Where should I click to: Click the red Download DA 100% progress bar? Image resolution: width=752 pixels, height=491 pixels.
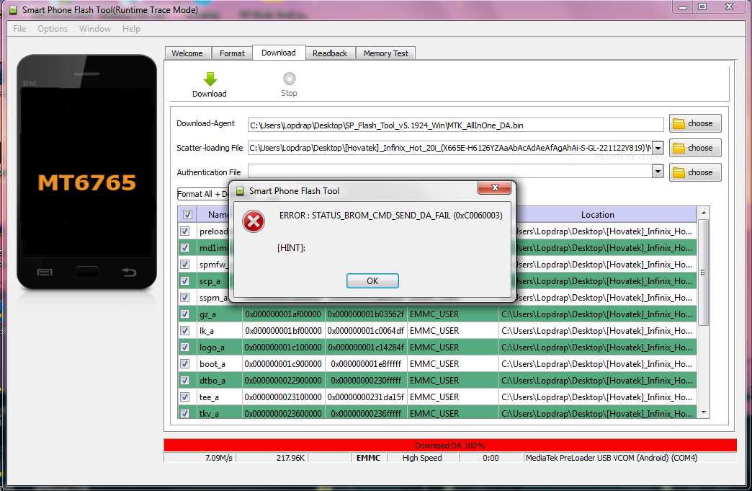(x=450, y=445)
